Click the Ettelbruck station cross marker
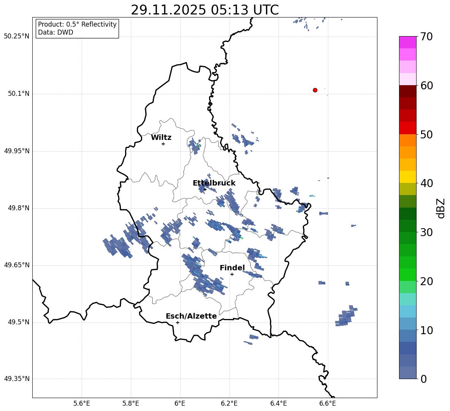 click(x=205, y=189)
